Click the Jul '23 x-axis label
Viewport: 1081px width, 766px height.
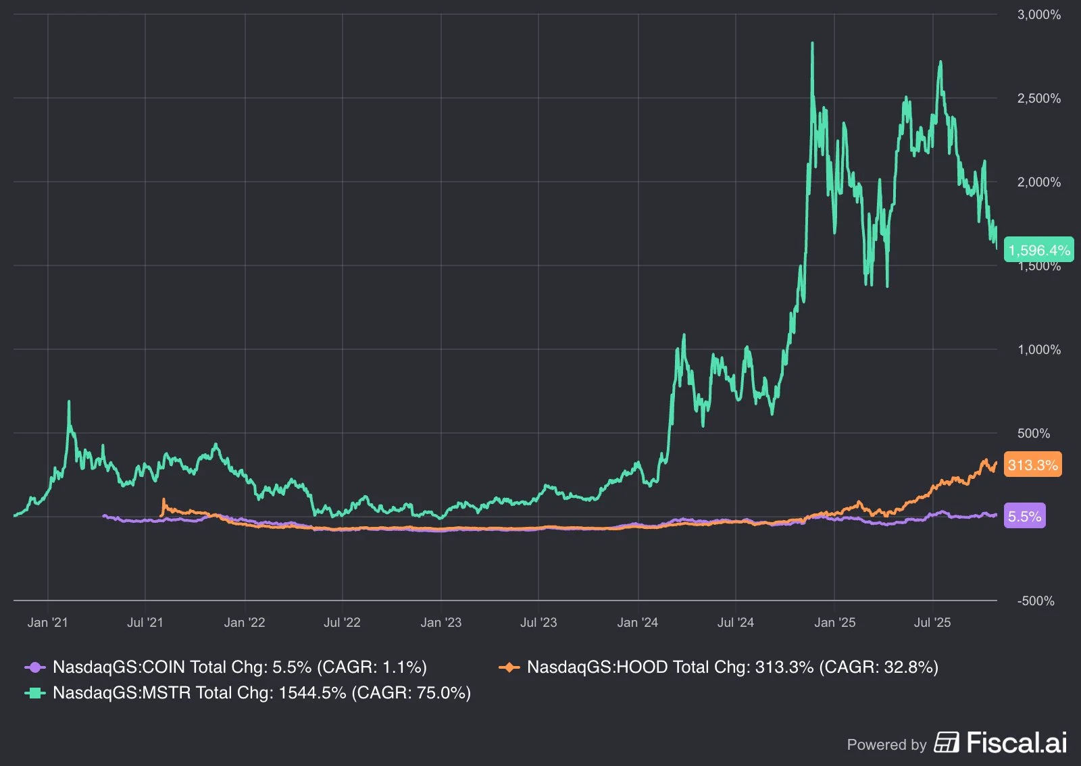[538, 622]
